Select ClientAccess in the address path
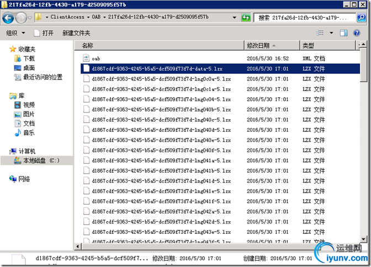Viewport: 371px width, 267px height. pos(67,17)
